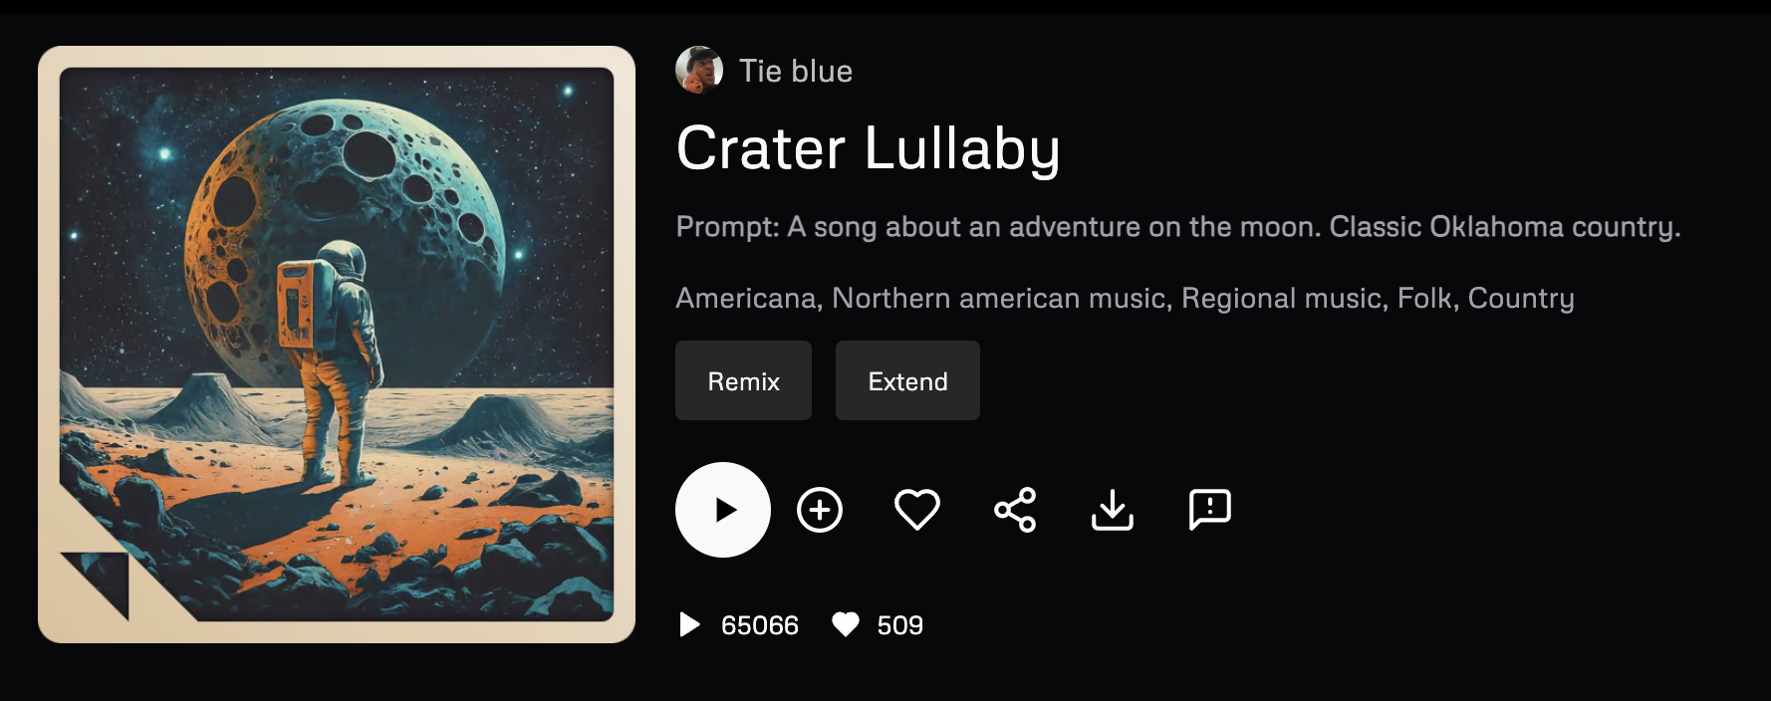Click the 65066 play count icon
Screen dimensions: 1771x701
(x=689, y=624)
